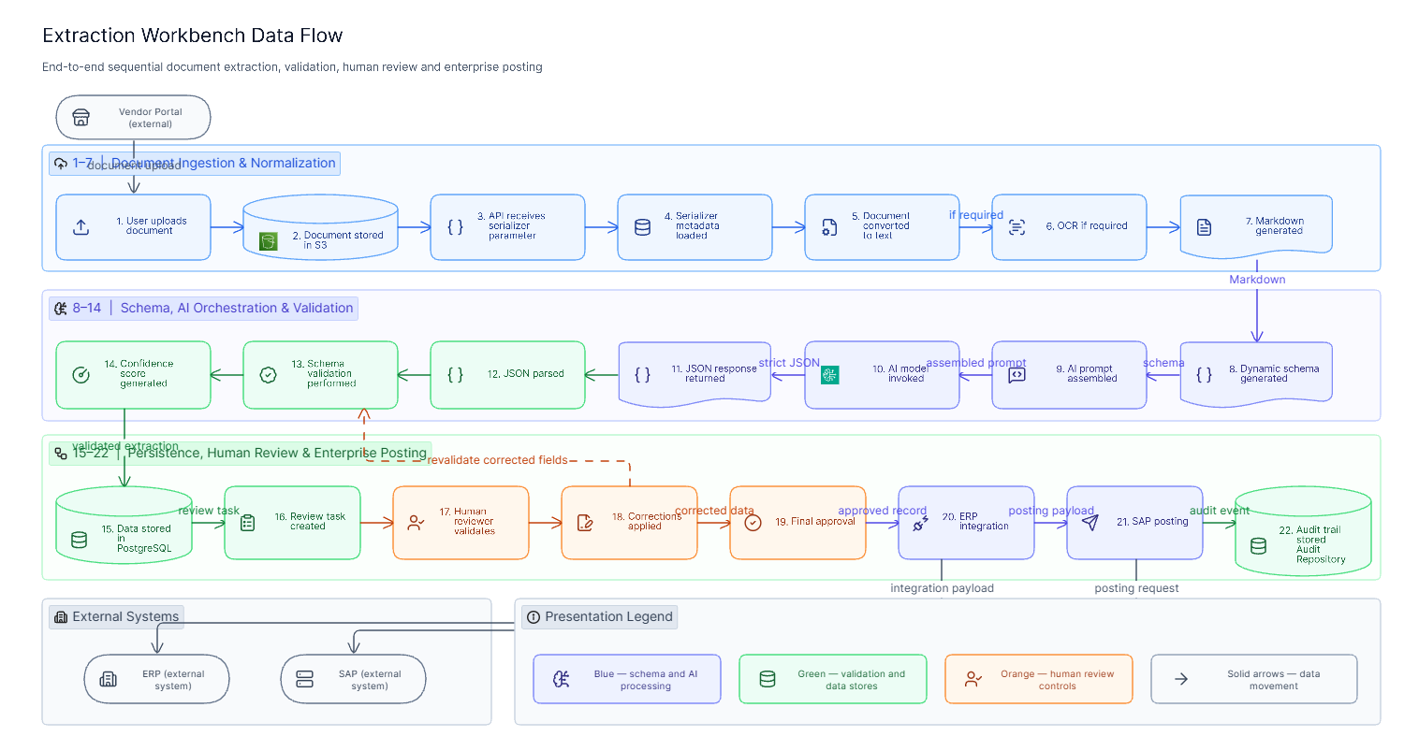Screen dimensions: 1404x751
Task: Click the info icon beside Presentation Legend
Action: click(x=534, y=617)
